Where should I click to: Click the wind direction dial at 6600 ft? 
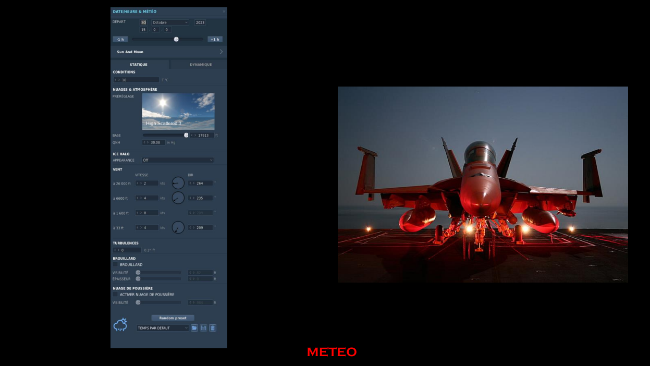click(178, 198)
